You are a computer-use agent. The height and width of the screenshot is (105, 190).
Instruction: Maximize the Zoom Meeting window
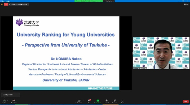[183, 1]
